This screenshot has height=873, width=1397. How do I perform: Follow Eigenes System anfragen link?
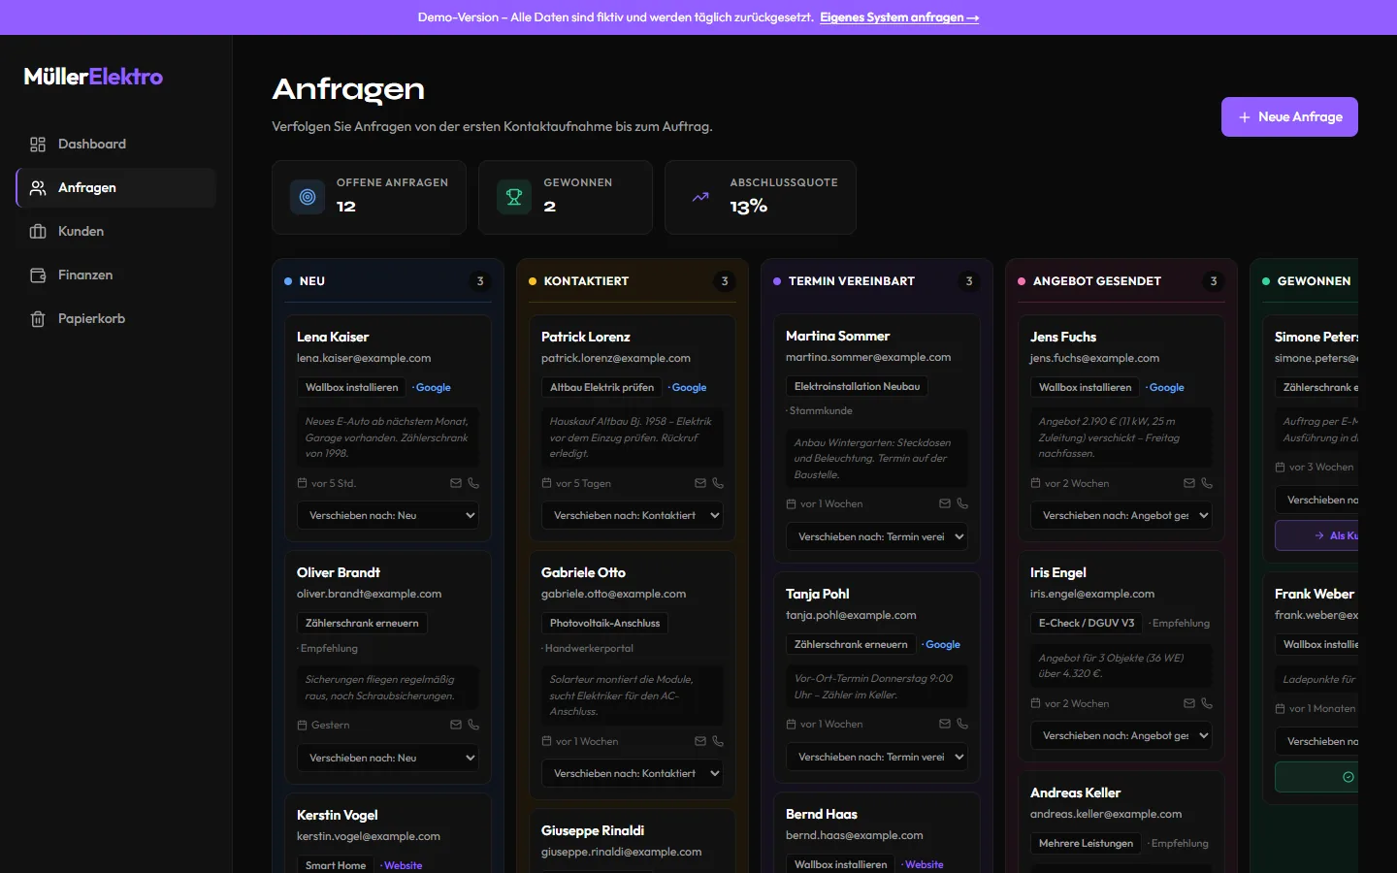point(899,17)
